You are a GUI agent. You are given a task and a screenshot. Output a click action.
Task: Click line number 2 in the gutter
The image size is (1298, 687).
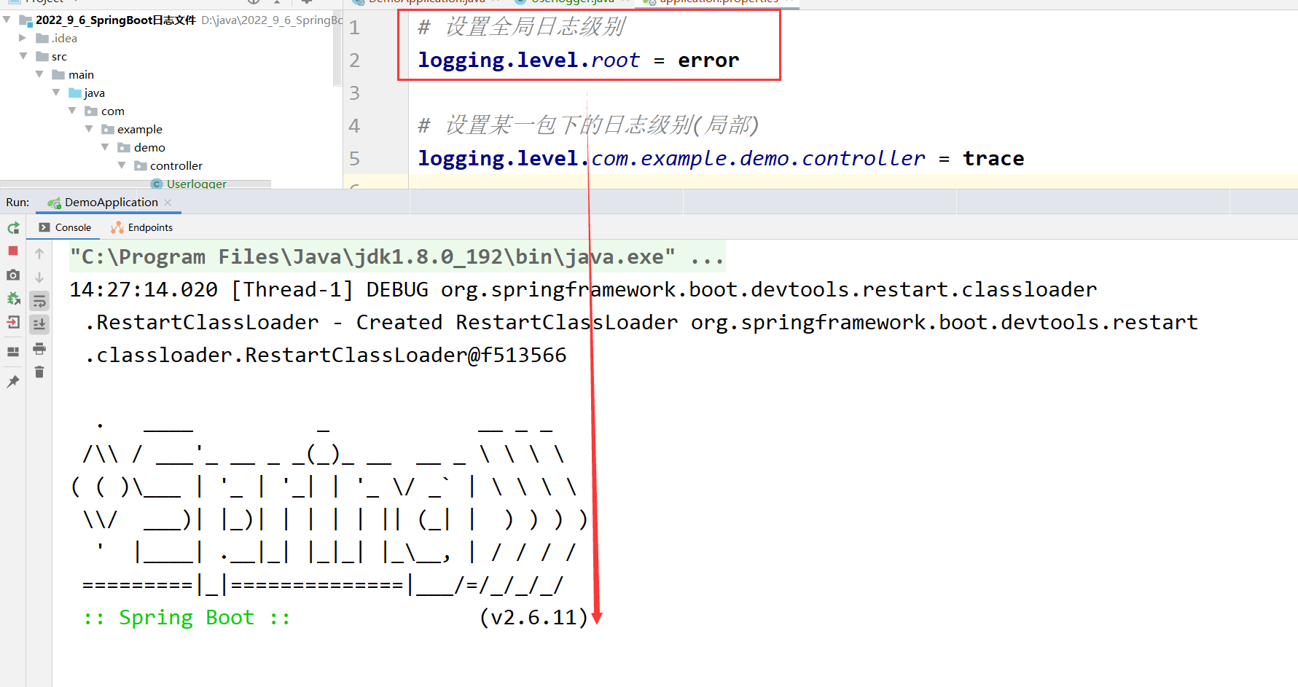pyautogui.click(x=355, y=60)
